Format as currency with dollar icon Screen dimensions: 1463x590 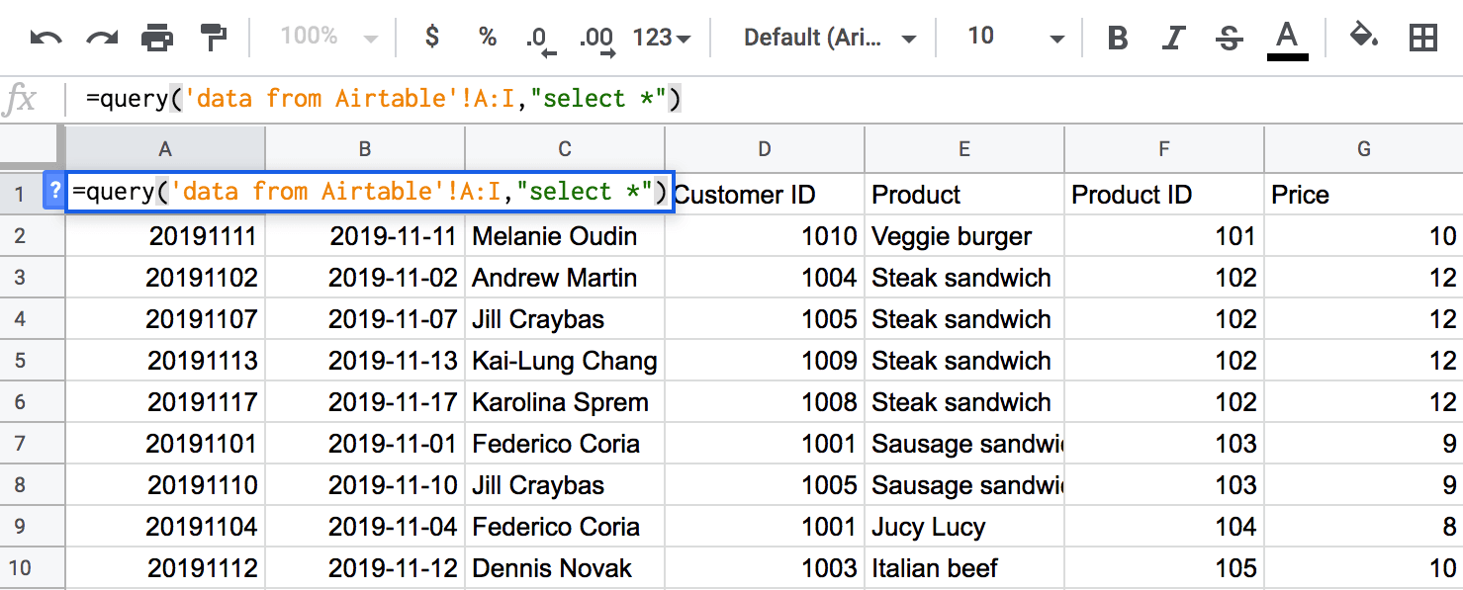click(432, 38)
